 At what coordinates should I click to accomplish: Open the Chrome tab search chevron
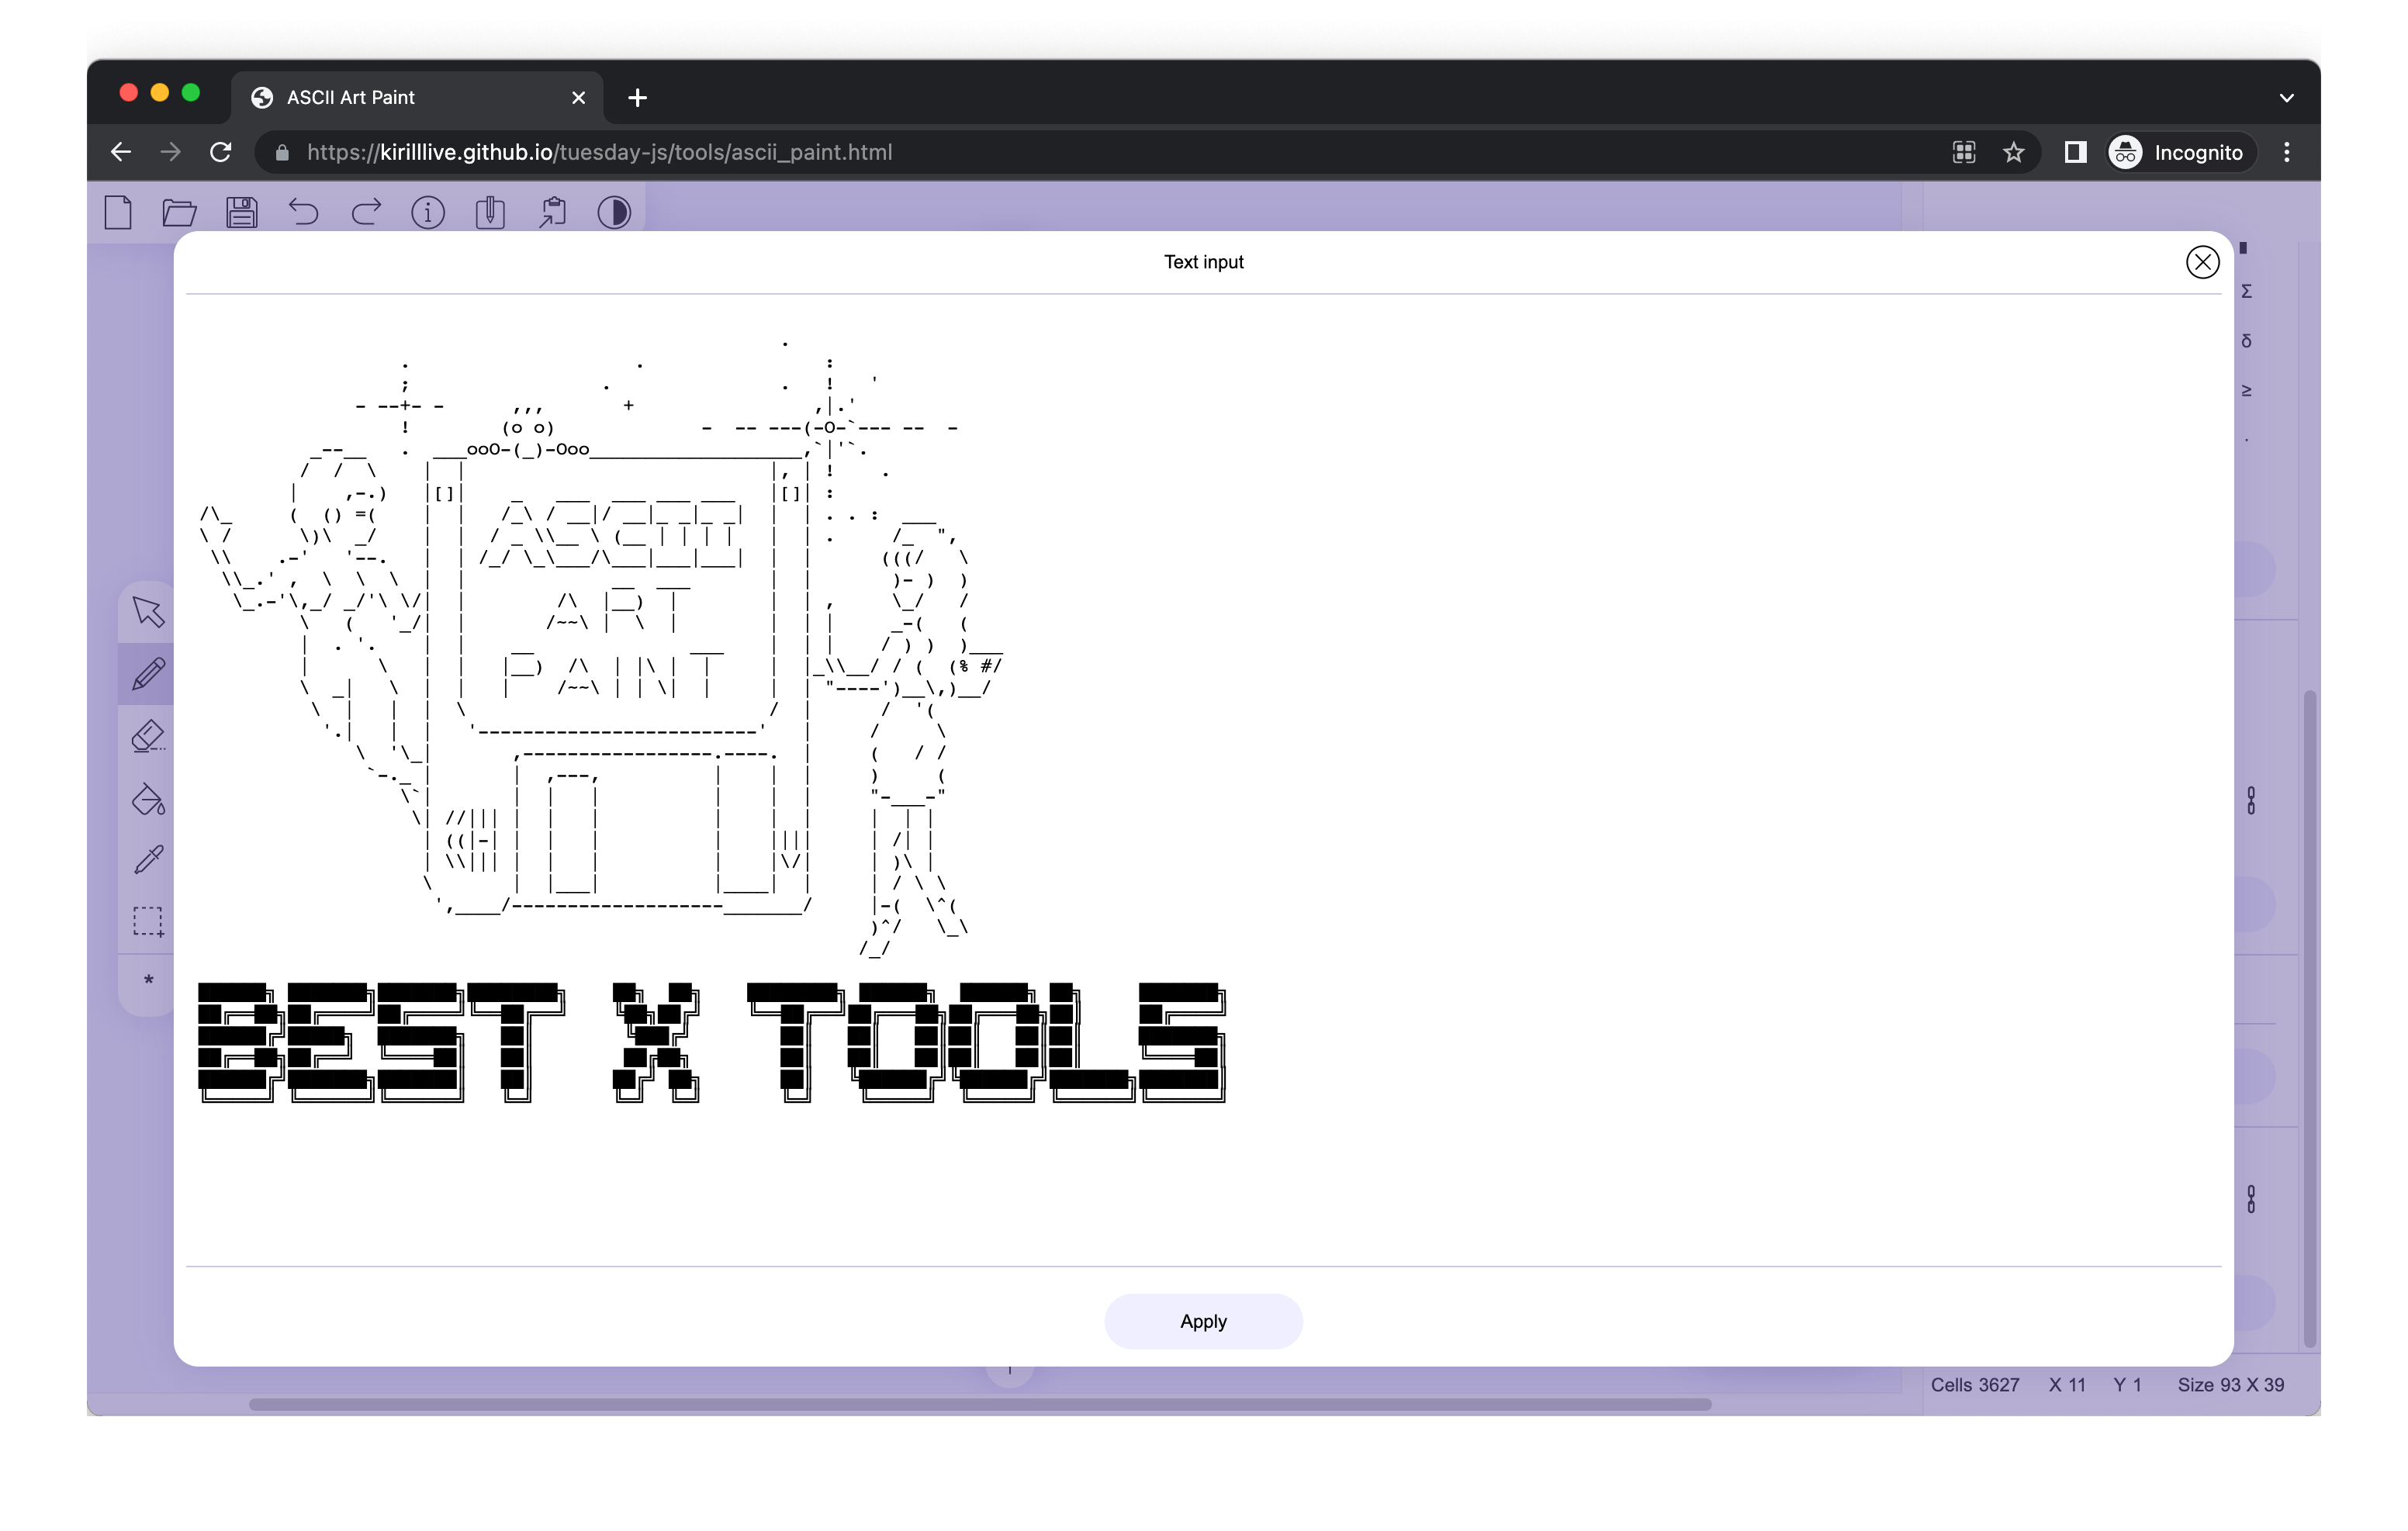[x=2286, y=98]
